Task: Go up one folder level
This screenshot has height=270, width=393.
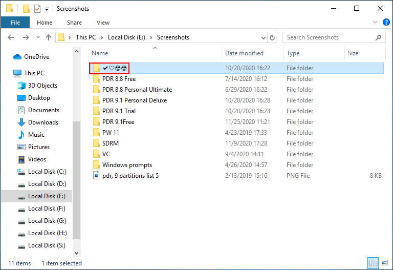Action: coord(49,37)
